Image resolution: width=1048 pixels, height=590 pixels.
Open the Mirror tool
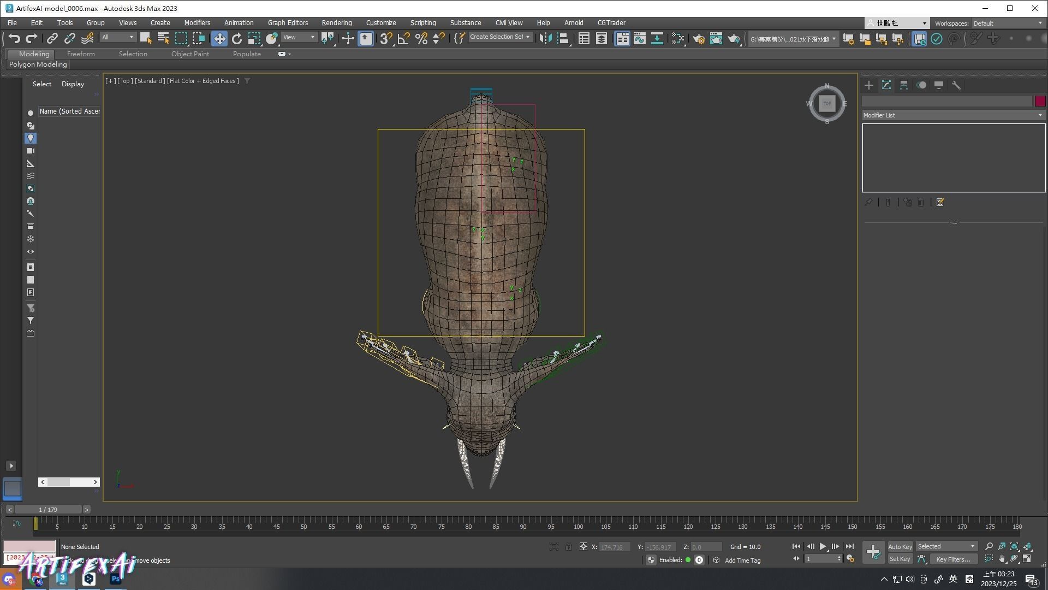coord(545,38)
